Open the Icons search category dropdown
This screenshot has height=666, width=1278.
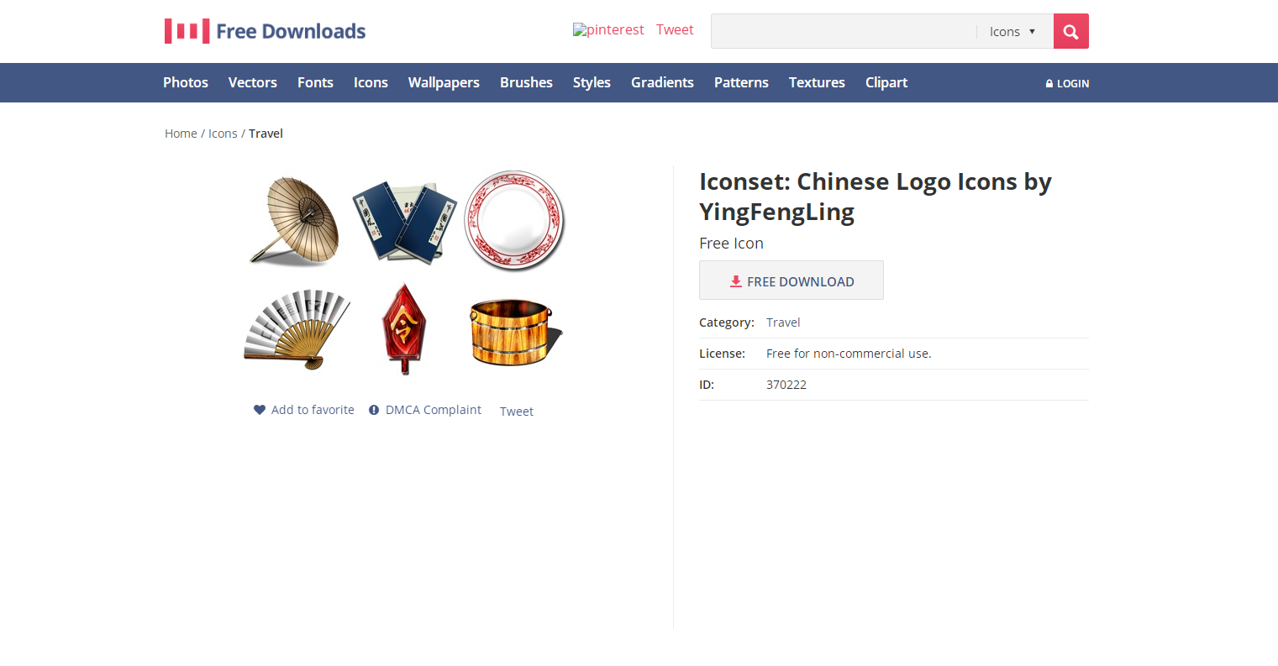click(1013, 31)
